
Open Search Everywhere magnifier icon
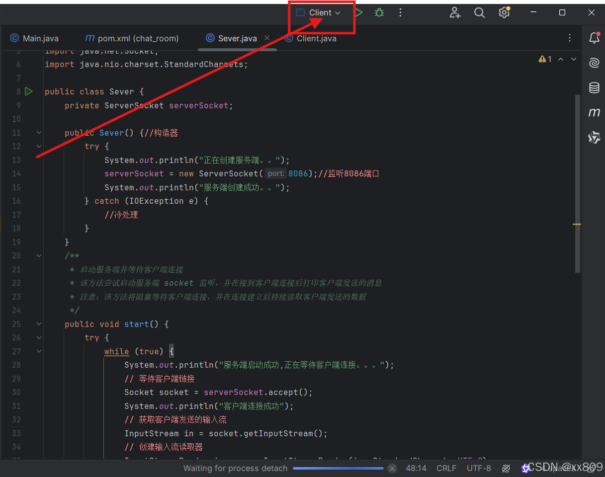(479, 13)
